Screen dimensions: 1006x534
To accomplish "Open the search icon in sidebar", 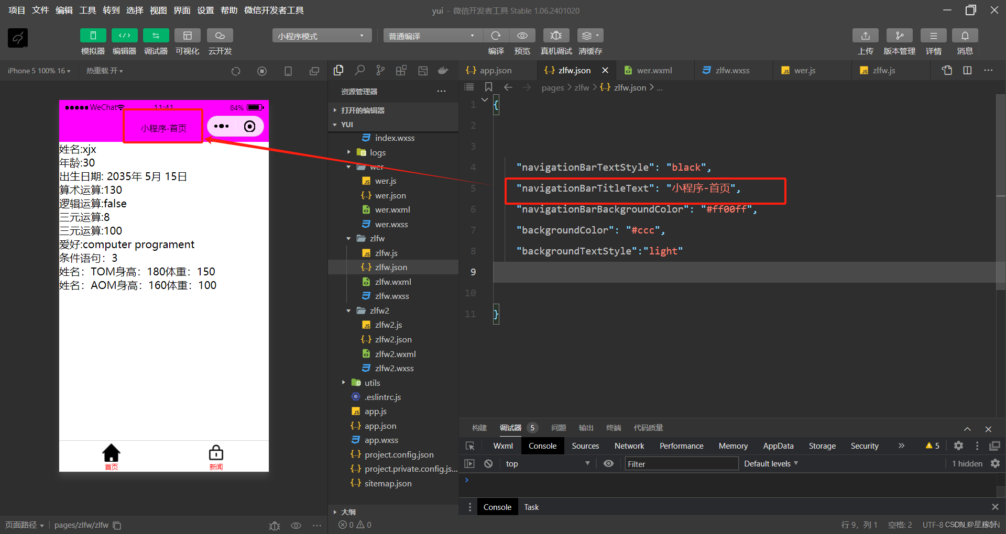I will (x=359, y=70).
